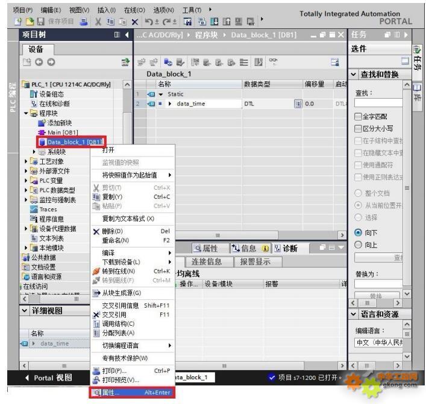This screenshot has height=404, width=426.
Task: Toggle use wildcards 使用通配符 checkbox
Action: pyautogui.click(x=358, y=165)
